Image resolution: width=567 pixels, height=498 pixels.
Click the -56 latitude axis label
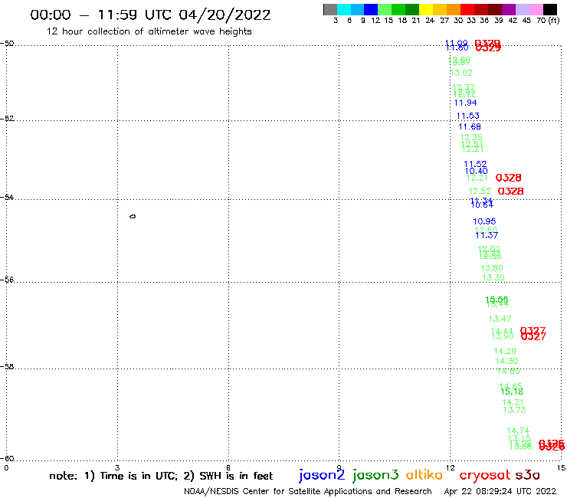click(x=7, y=280)
